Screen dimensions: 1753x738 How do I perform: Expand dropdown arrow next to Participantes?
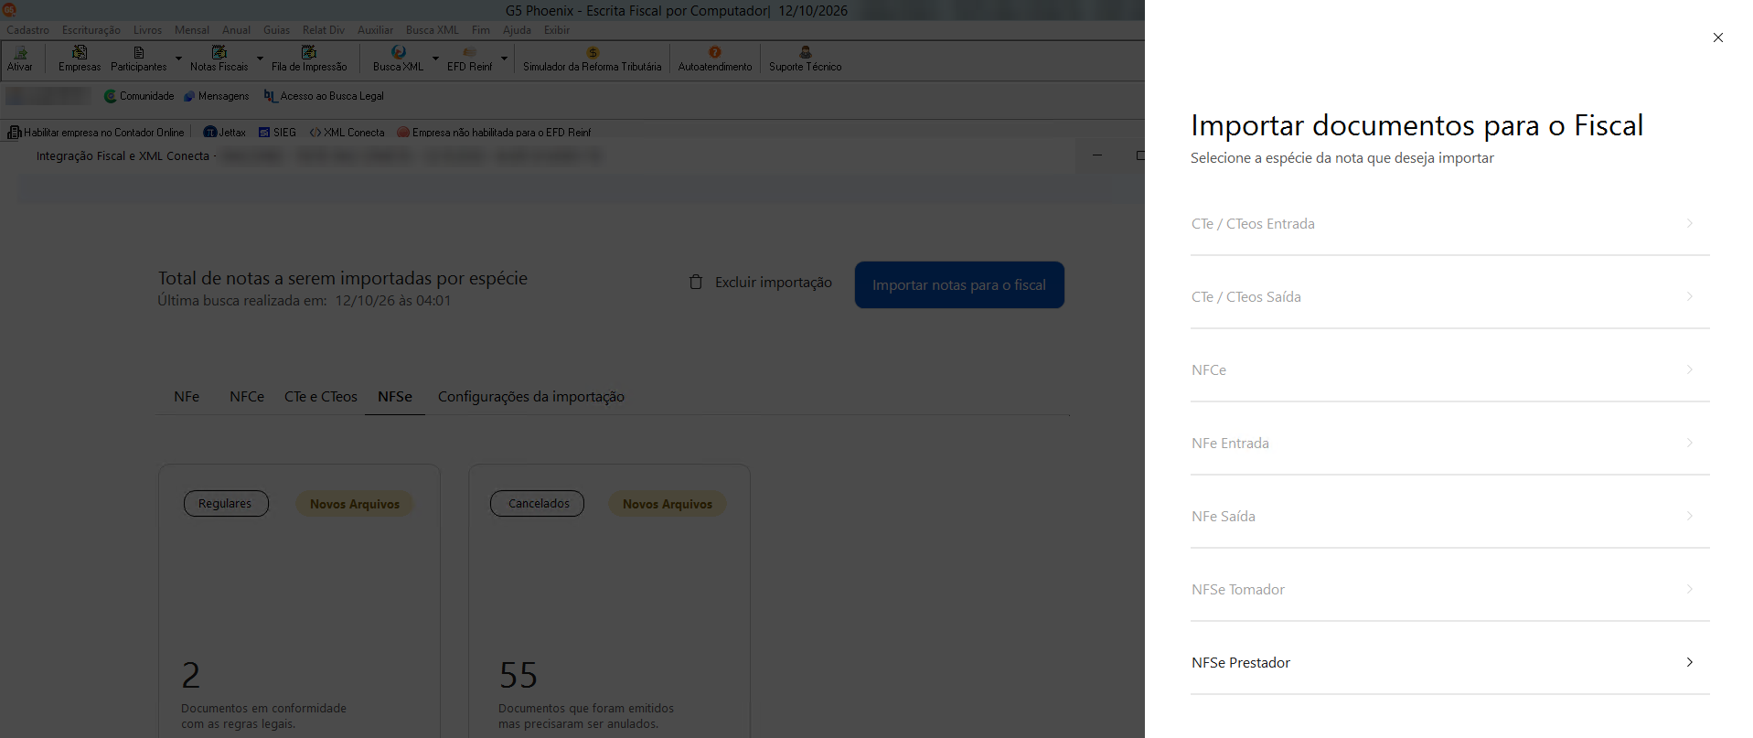(x=178, y=59)
